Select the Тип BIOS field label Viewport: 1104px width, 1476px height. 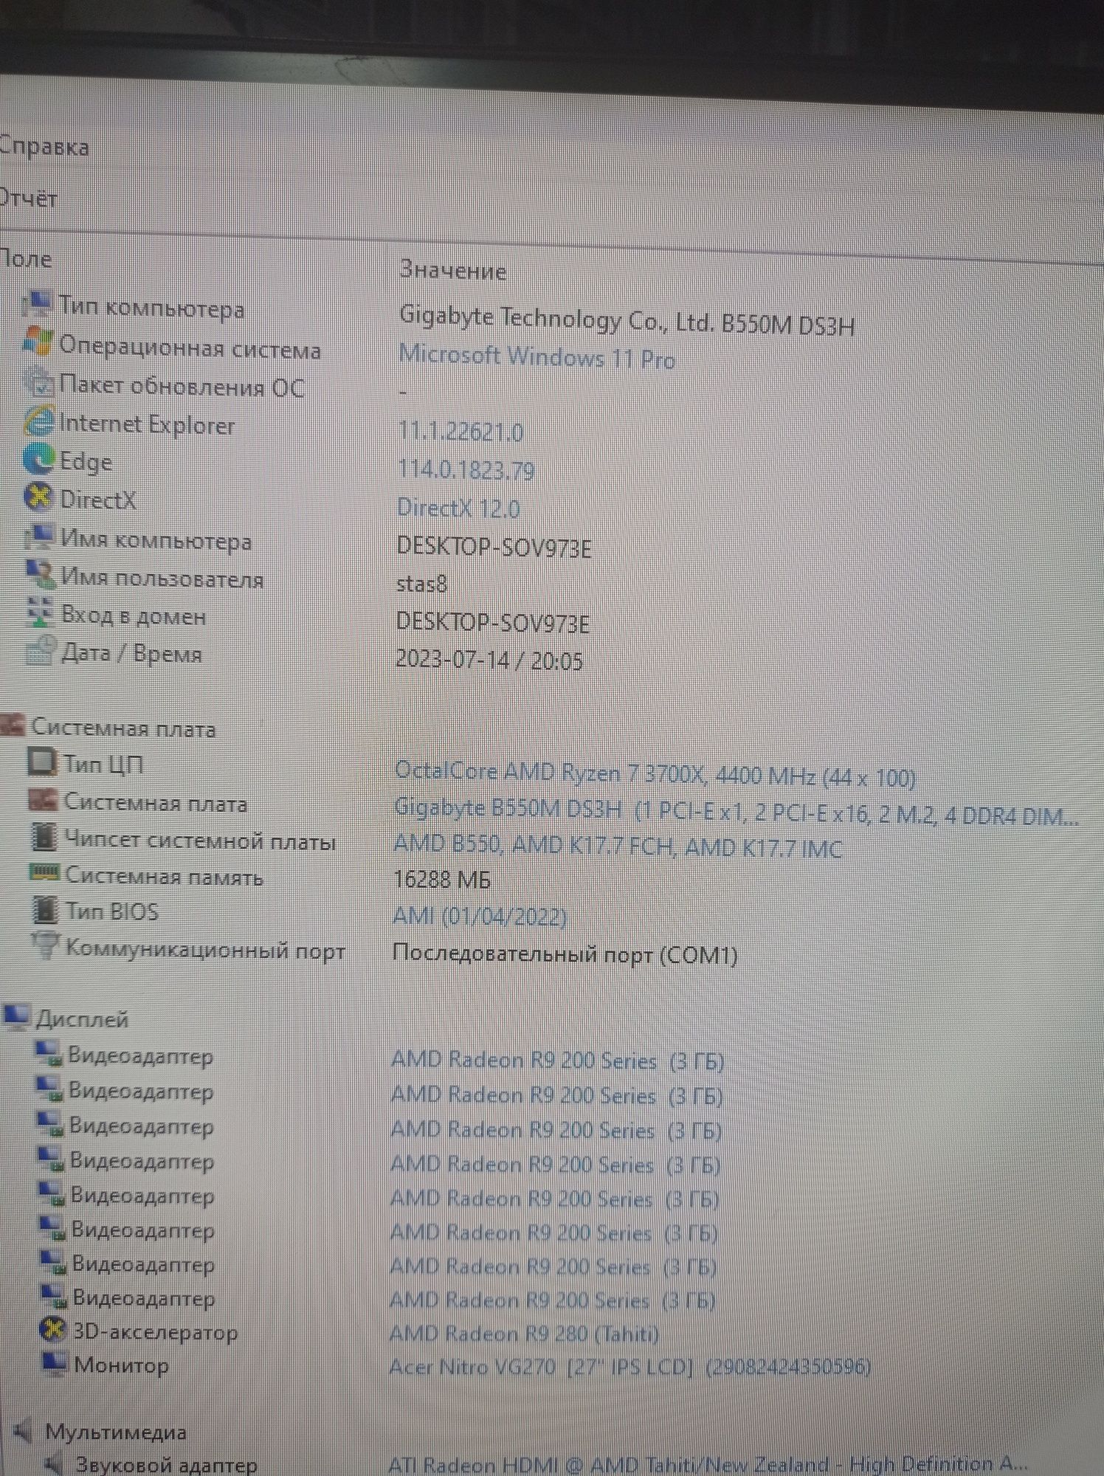pyautogui.click(x=112, y=912)
